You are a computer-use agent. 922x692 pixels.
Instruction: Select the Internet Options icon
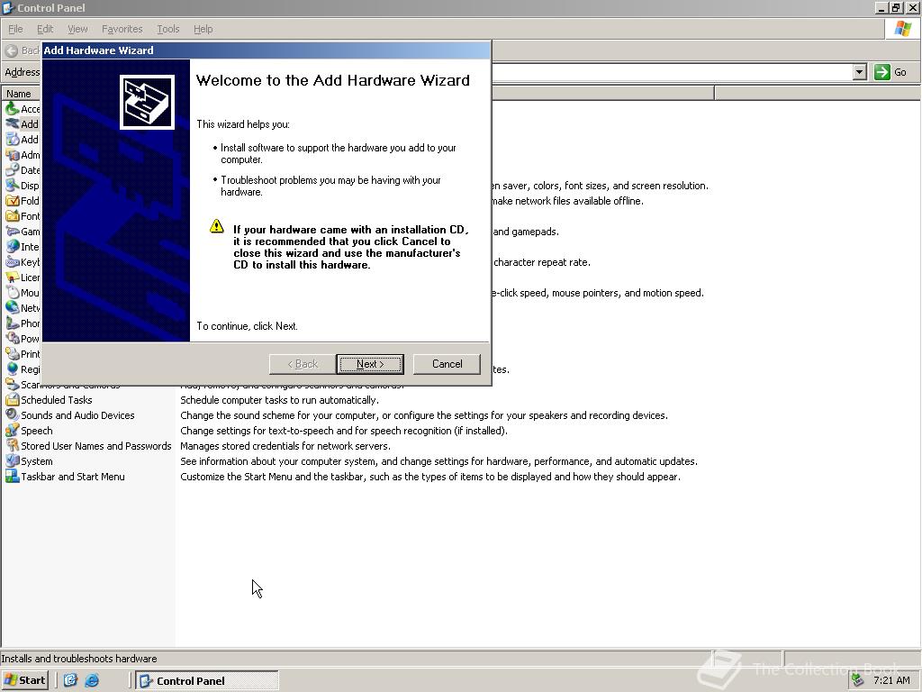click(13, 246)
